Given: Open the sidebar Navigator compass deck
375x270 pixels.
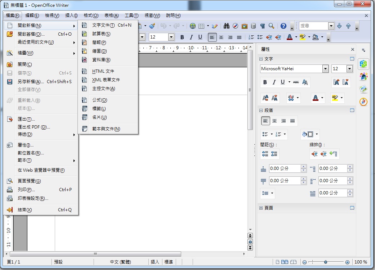Looking at the screenshot, I should [363, 102].
